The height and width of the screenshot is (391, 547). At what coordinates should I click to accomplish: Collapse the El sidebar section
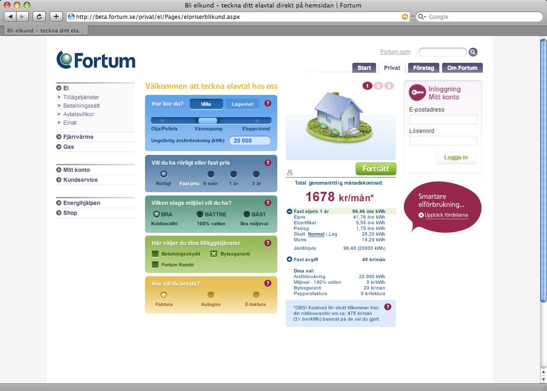pyautogui.click(x=59, y=88)
